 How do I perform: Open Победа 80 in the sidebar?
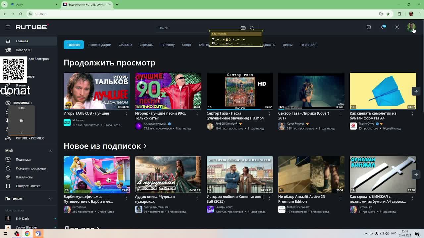tap(28, 50)
